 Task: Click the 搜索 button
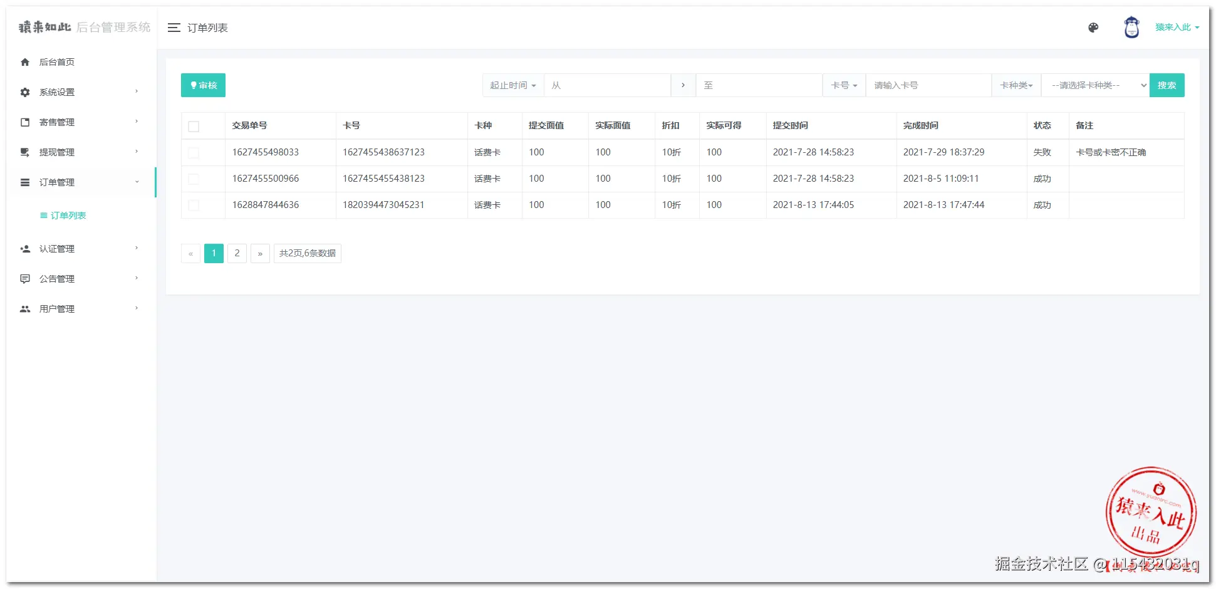[1167, 85]
